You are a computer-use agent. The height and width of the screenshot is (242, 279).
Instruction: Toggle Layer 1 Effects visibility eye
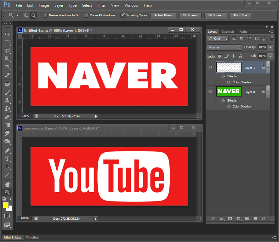click(223, 76)
